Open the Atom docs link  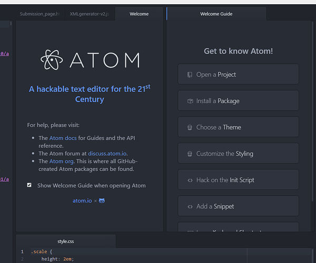coord(63,138)
